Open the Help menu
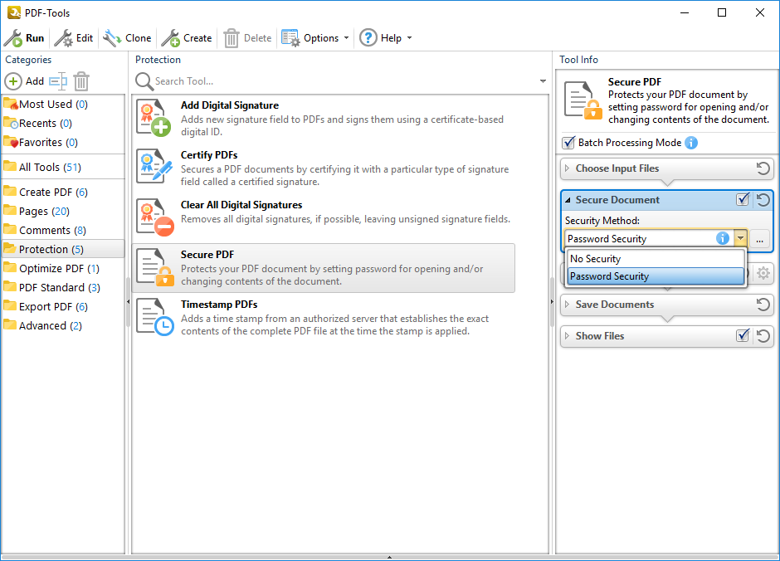 [x=385, y=38]
